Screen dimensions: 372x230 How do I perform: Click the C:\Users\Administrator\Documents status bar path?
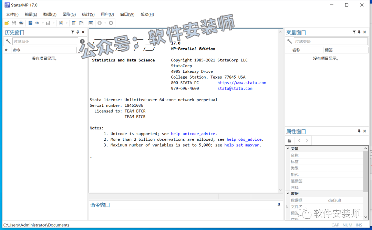click(36, 225)
